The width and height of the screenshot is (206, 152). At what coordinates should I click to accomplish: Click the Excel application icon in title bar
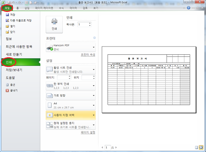(x=3, y=2)
